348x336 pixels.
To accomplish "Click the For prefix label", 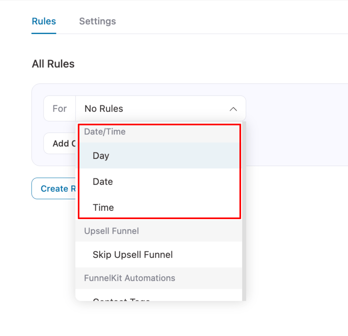I will [60, 109].
